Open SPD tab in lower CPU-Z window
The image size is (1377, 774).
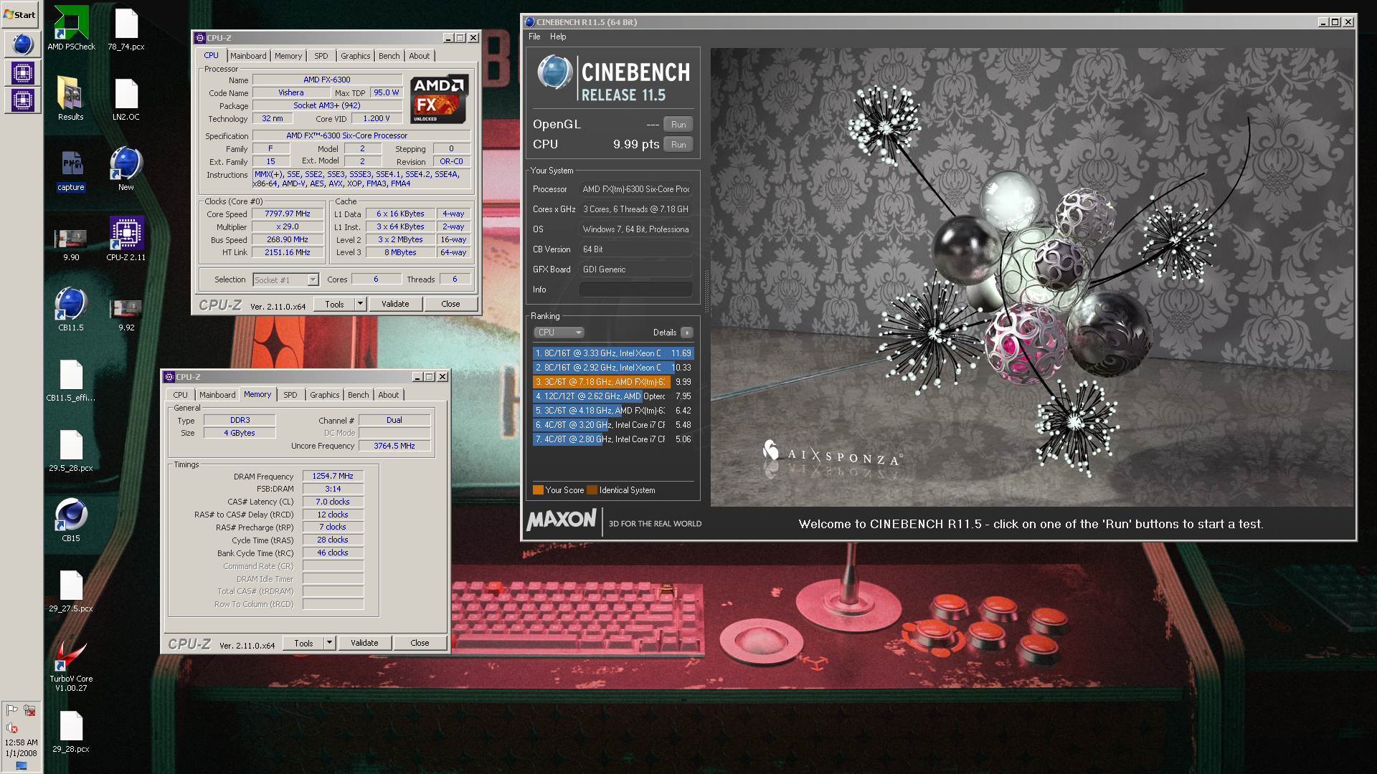[290, 395]
